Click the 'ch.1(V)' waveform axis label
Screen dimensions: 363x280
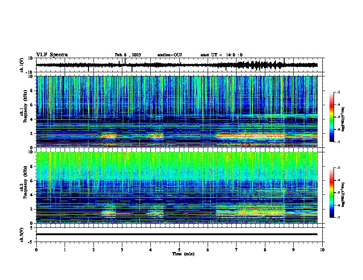click(x=22, y=65)
